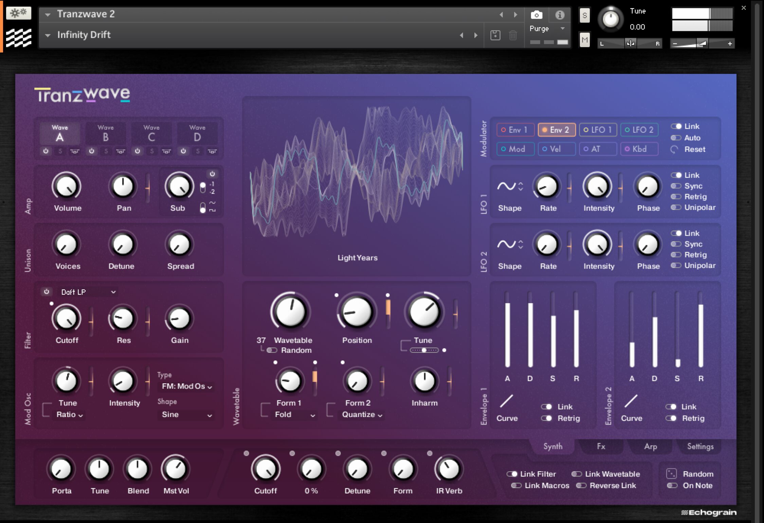Select previous snapshot arrow beside Infinity Drift
The width and height of the screenshot is (764, 523).
461,35
